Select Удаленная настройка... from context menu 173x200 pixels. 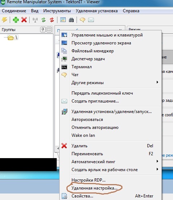[94, 188]
